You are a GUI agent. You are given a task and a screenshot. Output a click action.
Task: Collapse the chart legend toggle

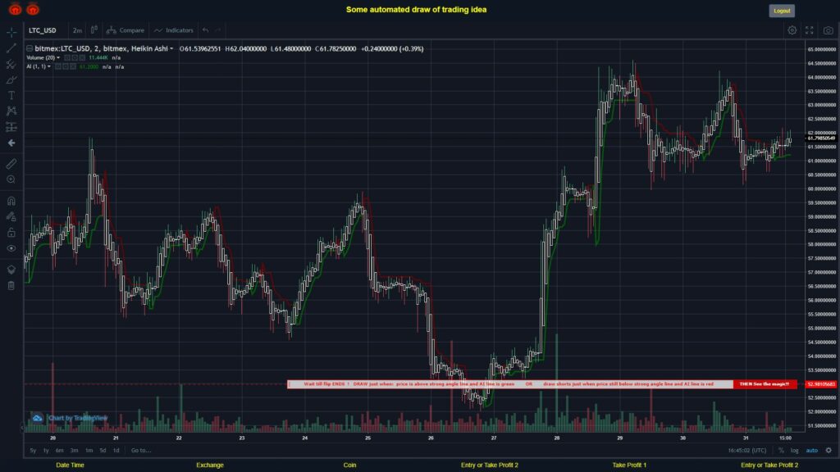[x=30, y=48]
